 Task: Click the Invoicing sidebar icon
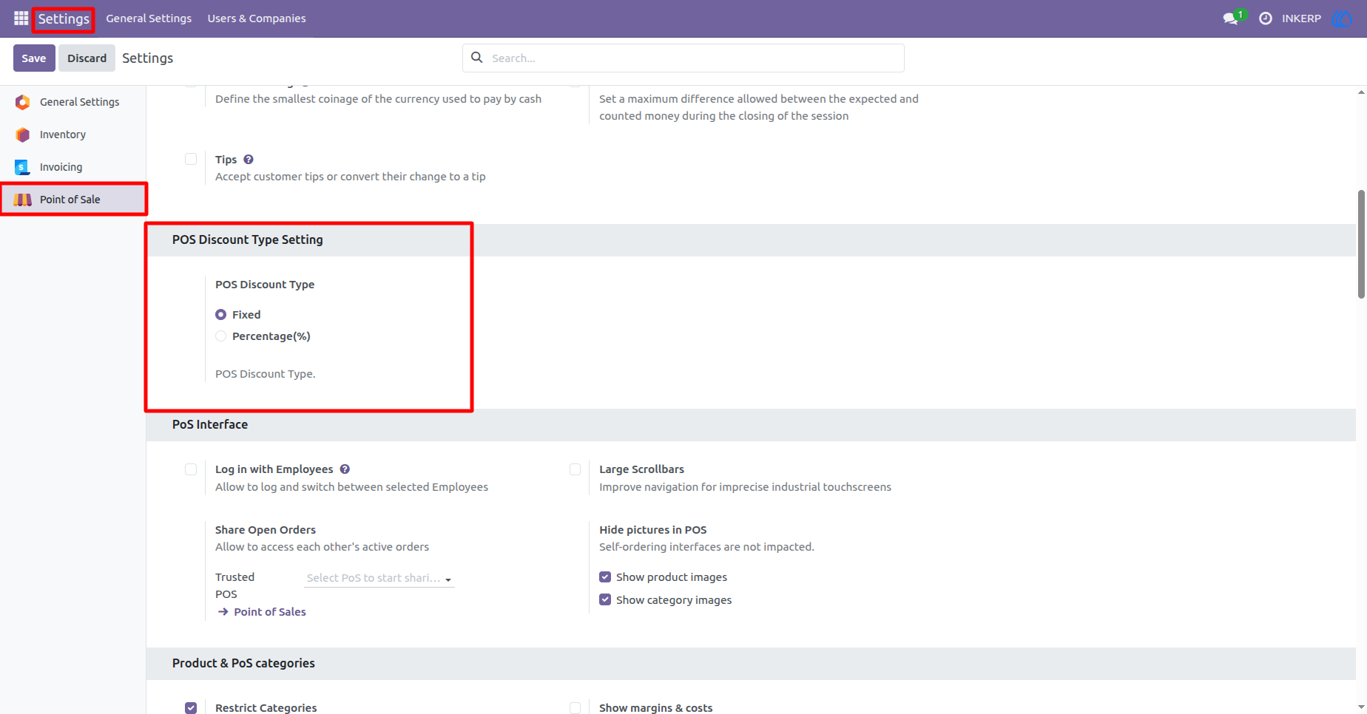(22, 167)
